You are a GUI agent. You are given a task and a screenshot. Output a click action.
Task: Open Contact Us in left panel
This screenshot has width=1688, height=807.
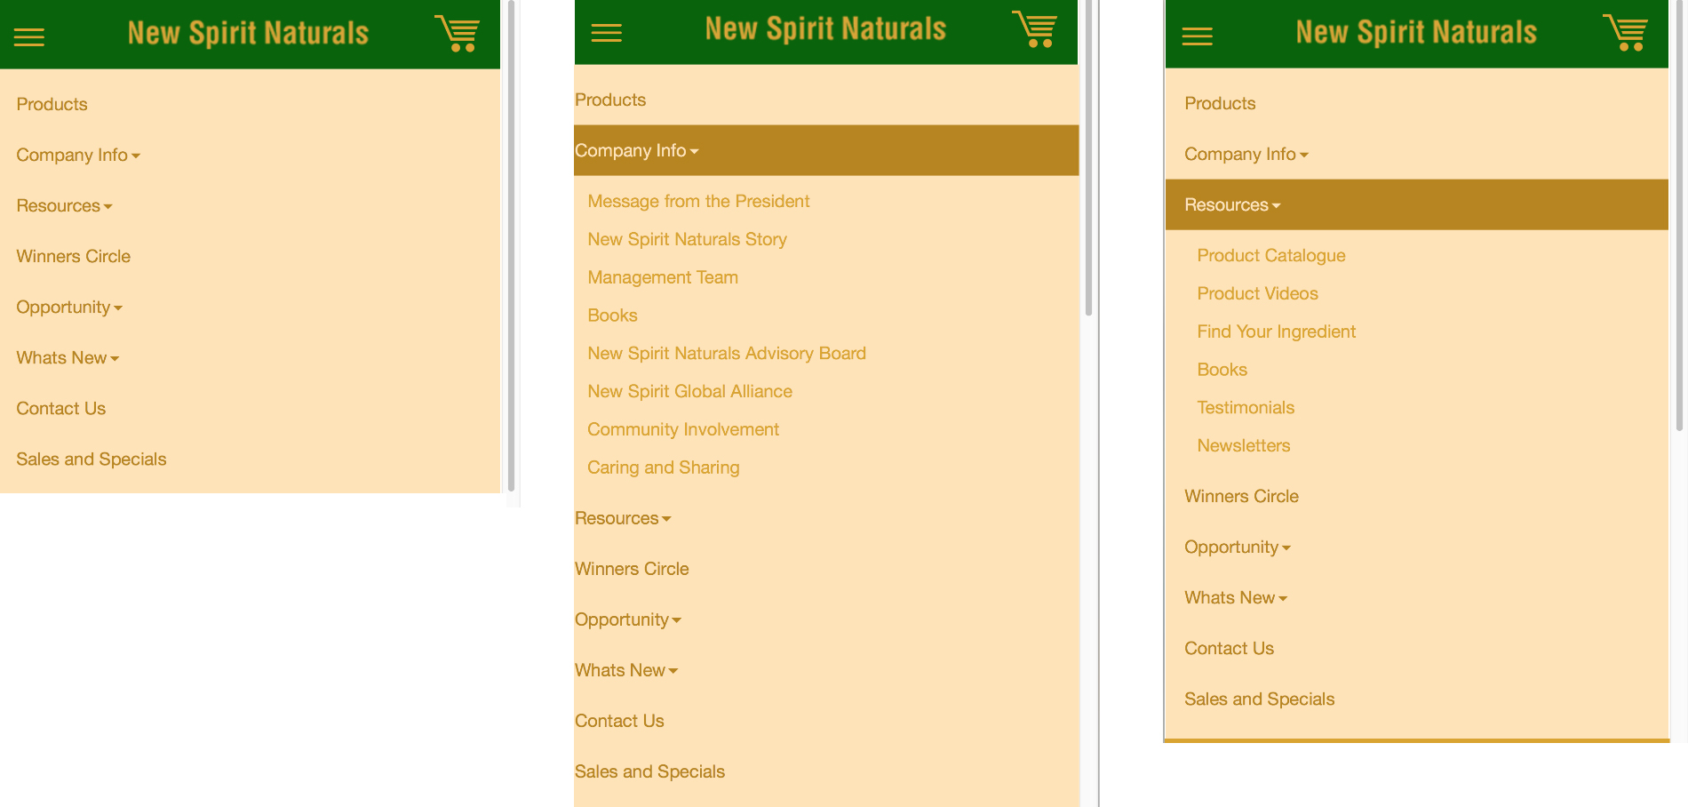[x=60, y=408]
